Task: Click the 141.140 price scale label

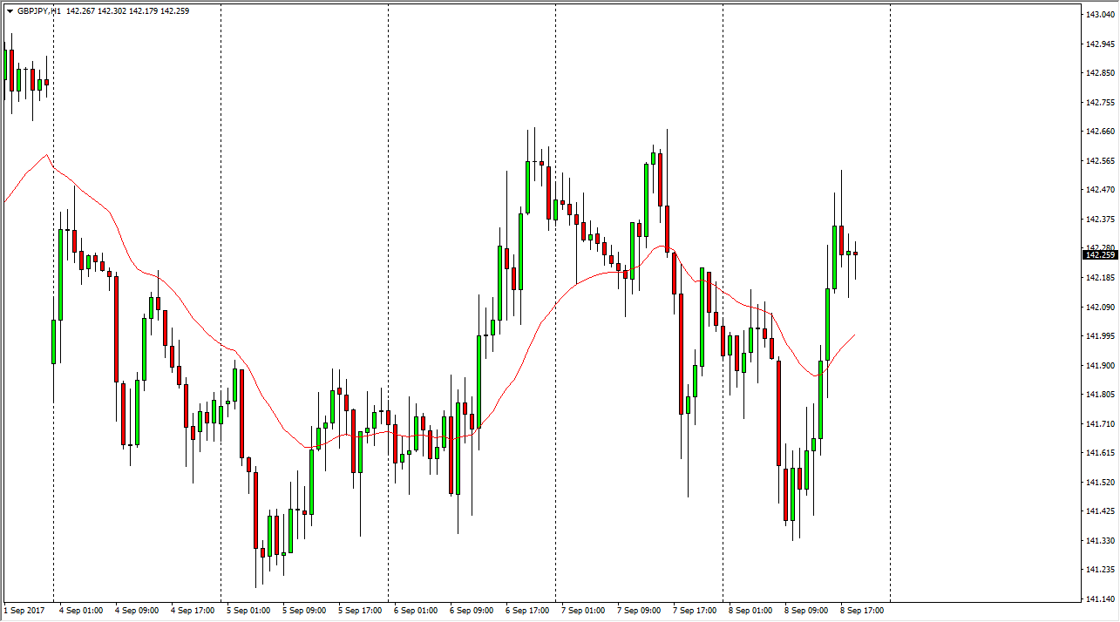Action: [1099, 599]
